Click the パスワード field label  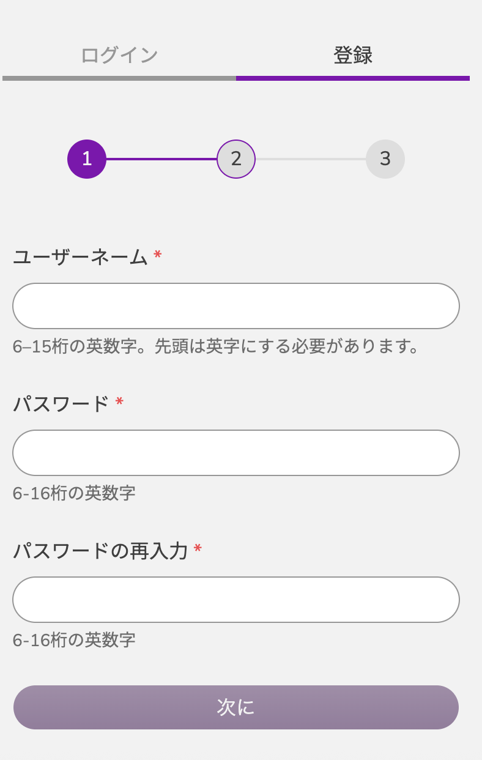pyautogui.click(x=61, y=404)
